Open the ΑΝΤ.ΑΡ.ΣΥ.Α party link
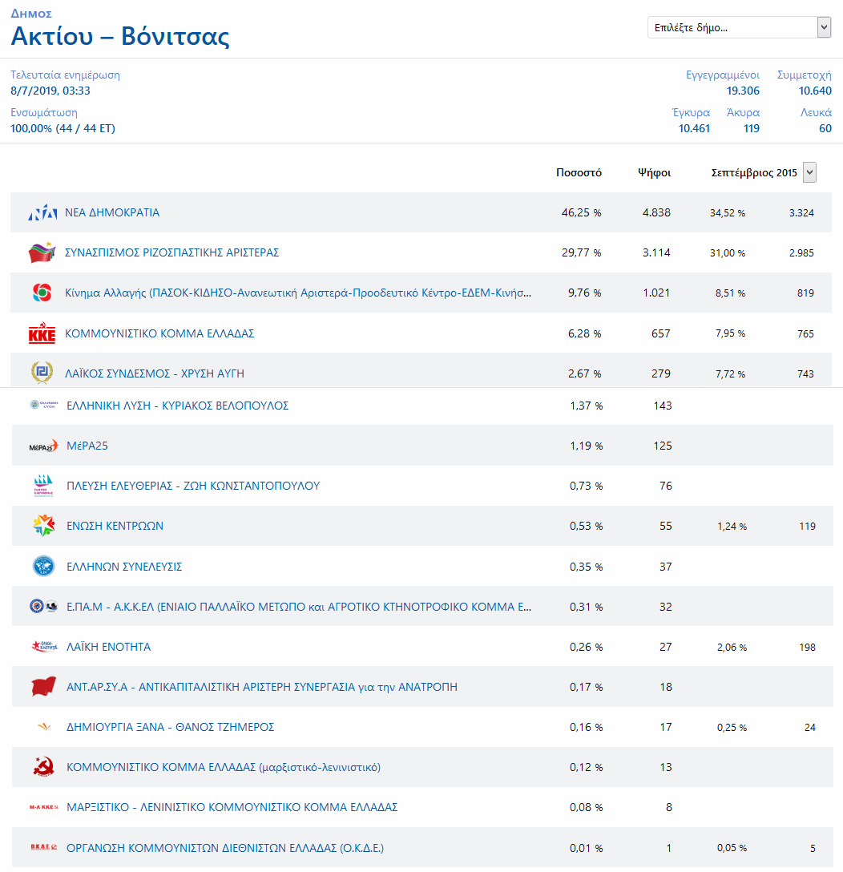 [x=262, y=687]
